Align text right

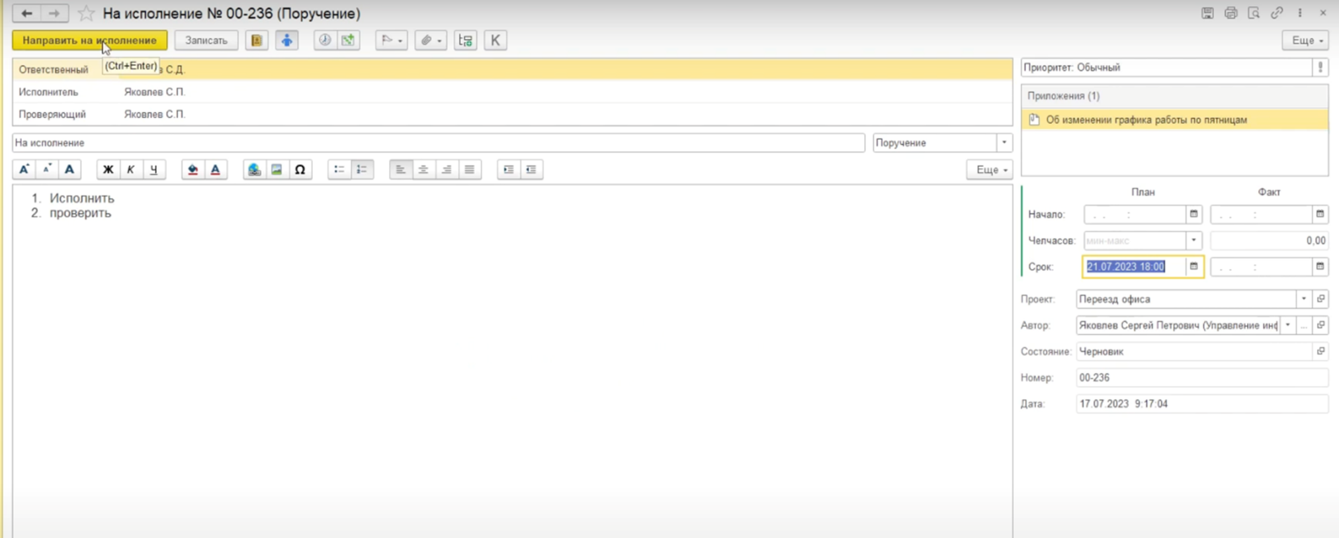tap(447, 169)
